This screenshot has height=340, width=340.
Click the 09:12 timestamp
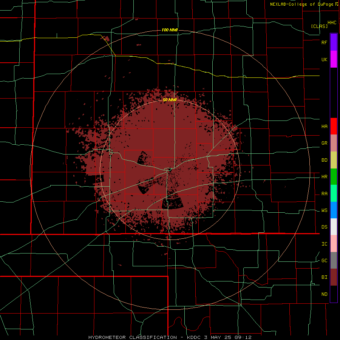[243, 337]
